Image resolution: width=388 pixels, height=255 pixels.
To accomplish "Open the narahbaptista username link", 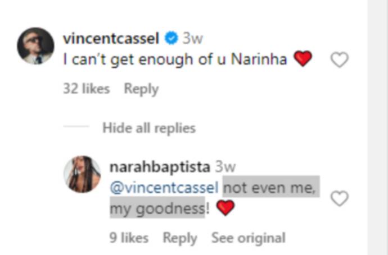I will (159, 167).
